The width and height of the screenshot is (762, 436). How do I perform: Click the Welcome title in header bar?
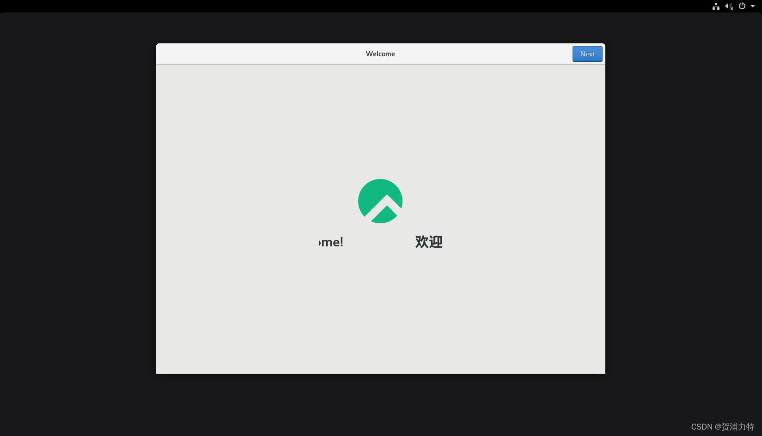(380, 54)
